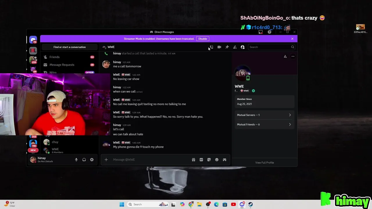Open YouTube from the taskbar
Screen dimensions: 372x209
[233, 204]
